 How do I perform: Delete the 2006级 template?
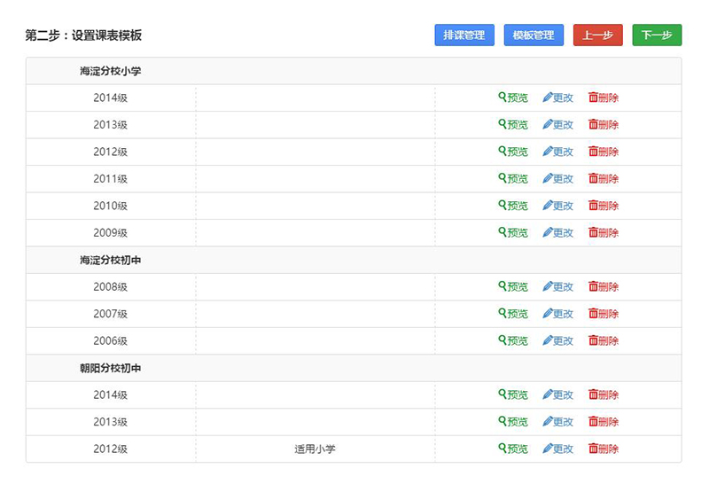[x=604, y=340]
